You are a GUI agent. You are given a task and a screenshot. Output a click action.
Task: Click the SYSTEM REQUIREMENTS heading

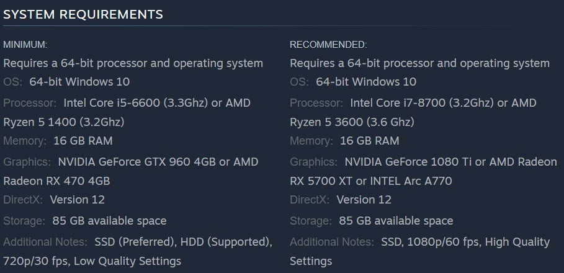point(83,14)
